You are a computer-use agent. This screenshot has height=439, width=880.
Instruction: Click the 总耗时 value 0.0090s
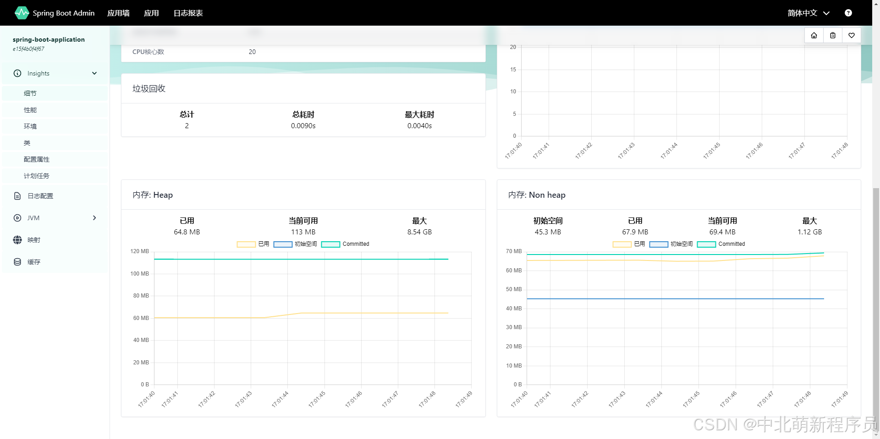pyautogui.click(x=303, y=126)
